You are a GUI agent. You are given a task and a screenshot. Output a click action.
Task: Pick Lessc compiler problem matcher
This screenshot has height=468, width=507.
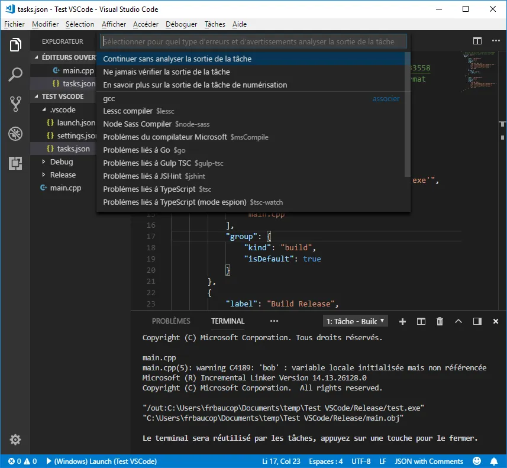(251, 111)
